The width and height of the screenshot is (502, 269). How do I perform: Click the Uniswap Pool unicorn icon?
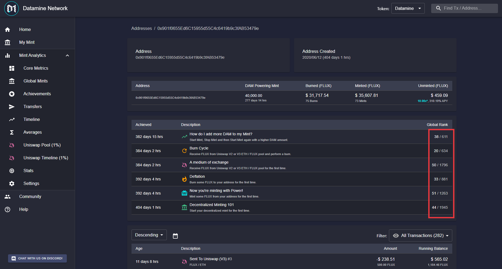12,145
